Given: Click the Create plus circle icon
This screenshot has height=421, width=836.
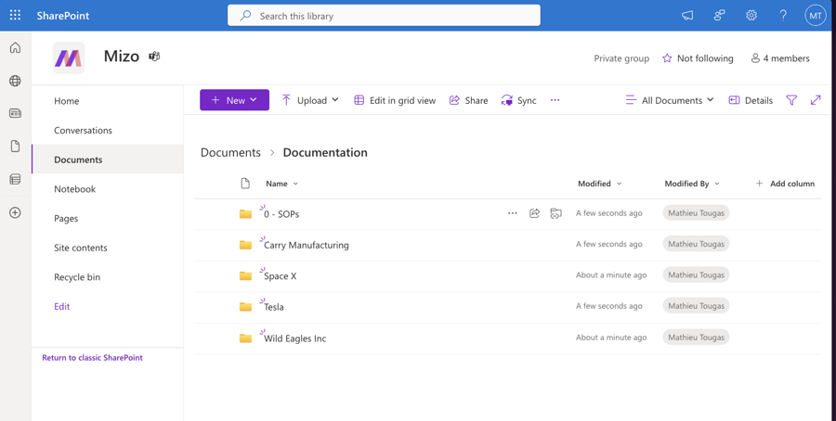Looking at the screenshot, I should pos(16,213).
